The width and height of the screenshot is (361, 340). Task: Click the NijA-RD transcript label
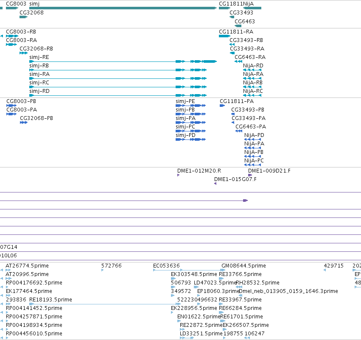pyautogui.click(x=253, y=66)
